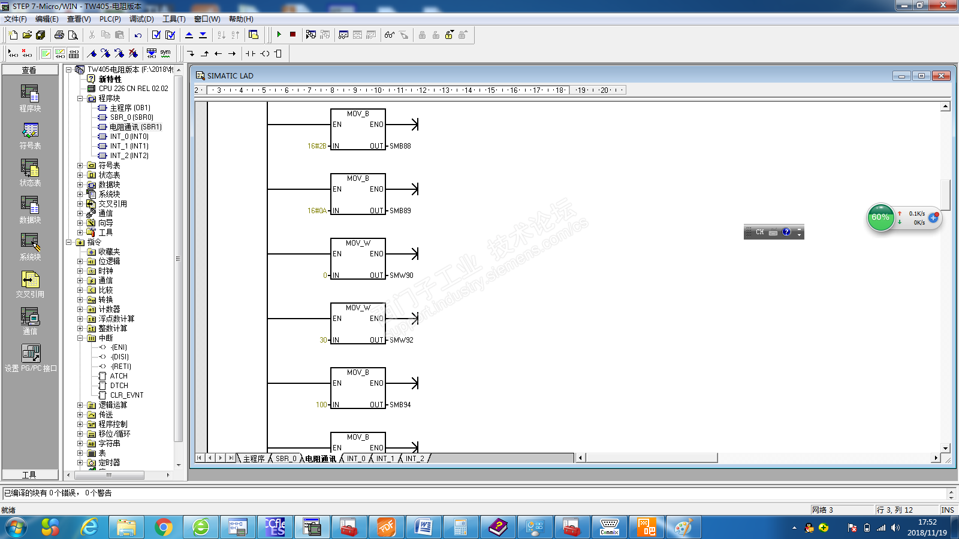
Task: Switch to the INT_1 editor tab
Action: tap(385, 459)
